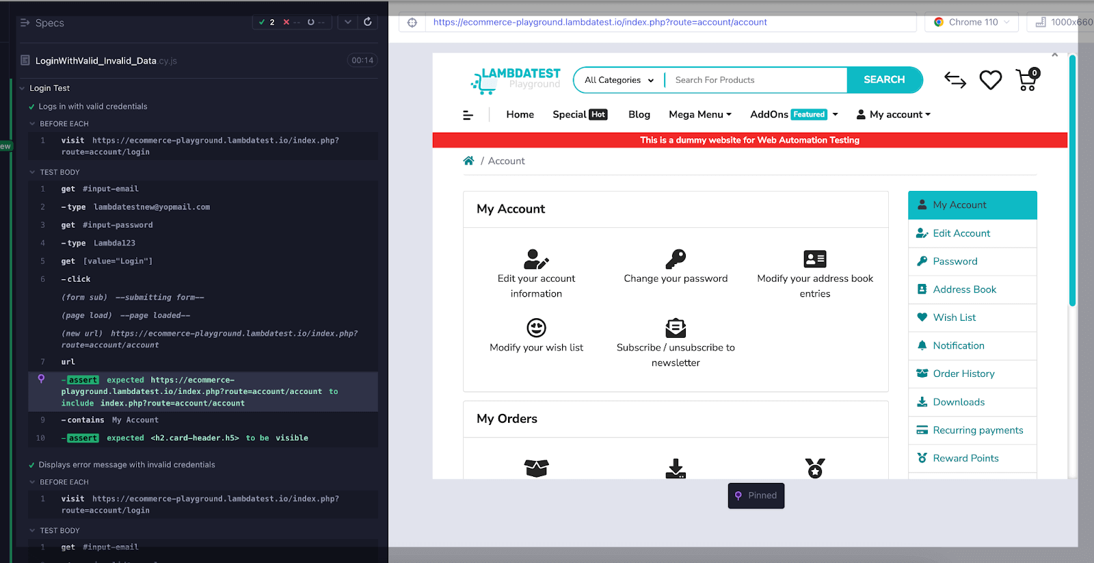The width and height of the screenshot is (1094, 563).
Task: Expand the Mega Menu dropdown
Action: [700, 114]
